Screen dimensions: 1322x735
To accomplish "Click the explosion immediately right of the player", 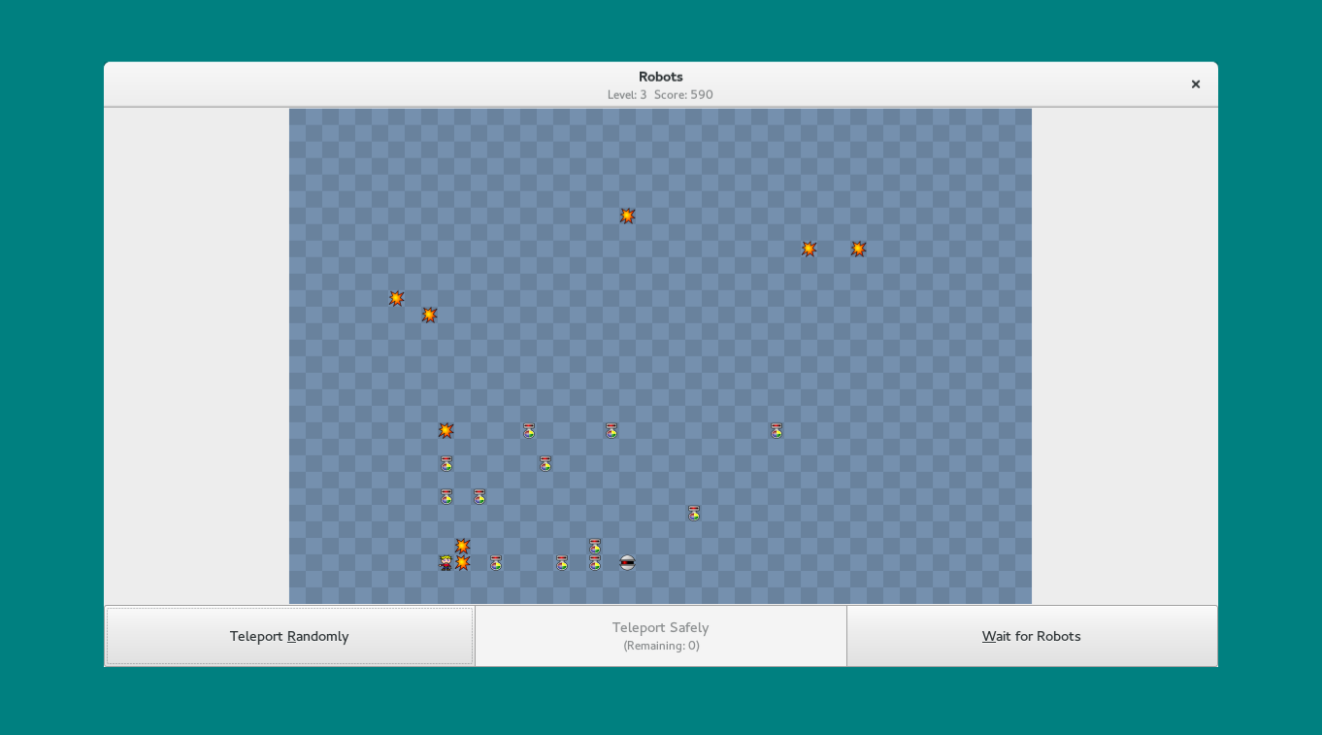I will tap(462, 562).
